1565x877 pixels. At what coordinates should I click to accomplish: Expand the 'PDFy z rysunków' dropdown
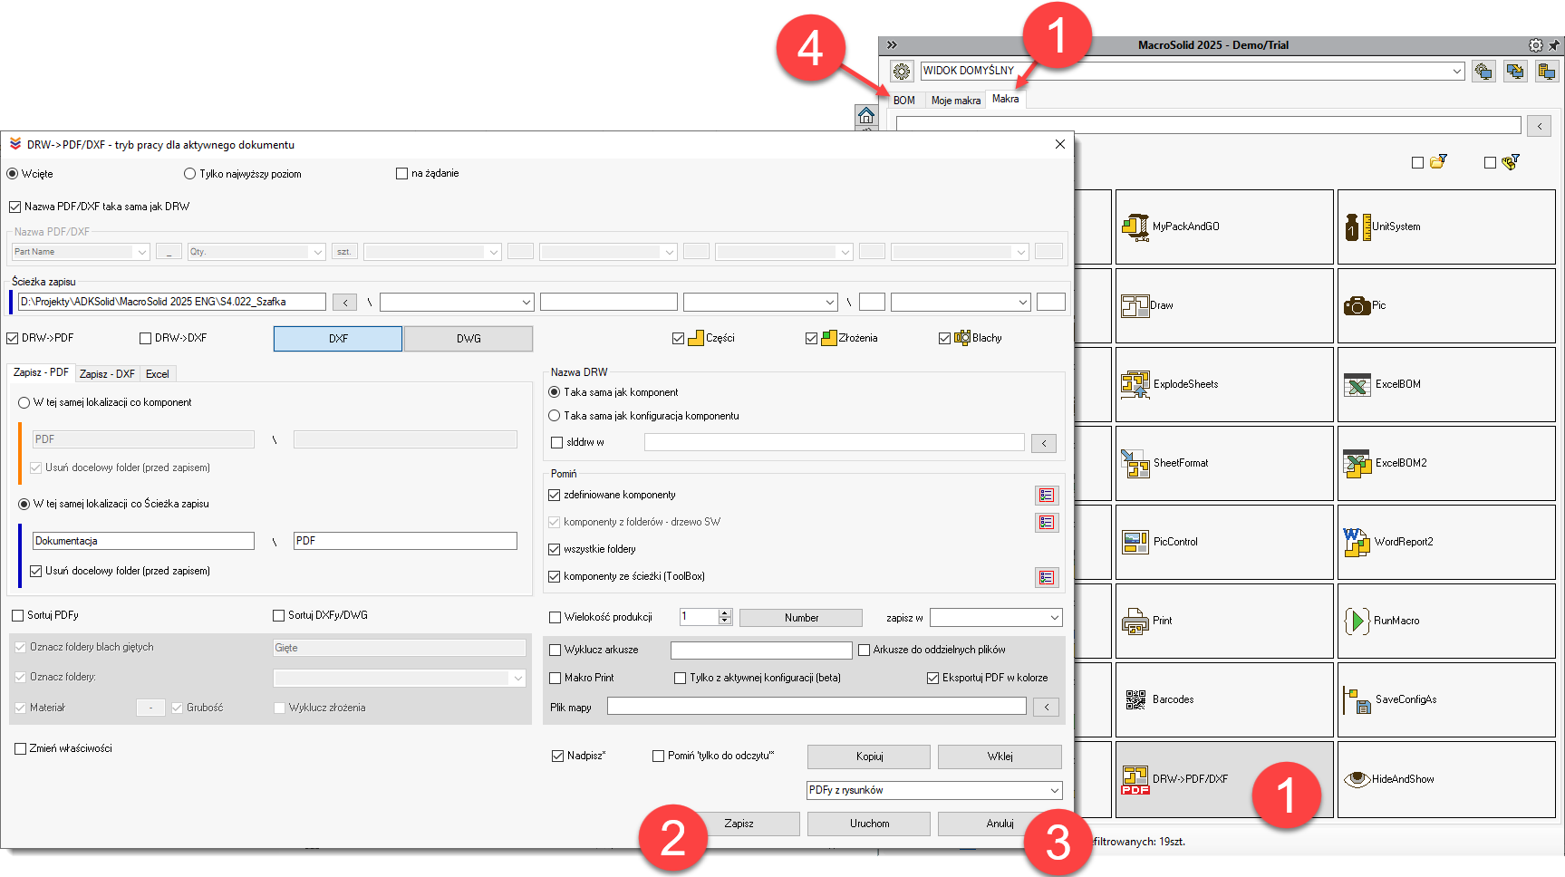(934, 790)
